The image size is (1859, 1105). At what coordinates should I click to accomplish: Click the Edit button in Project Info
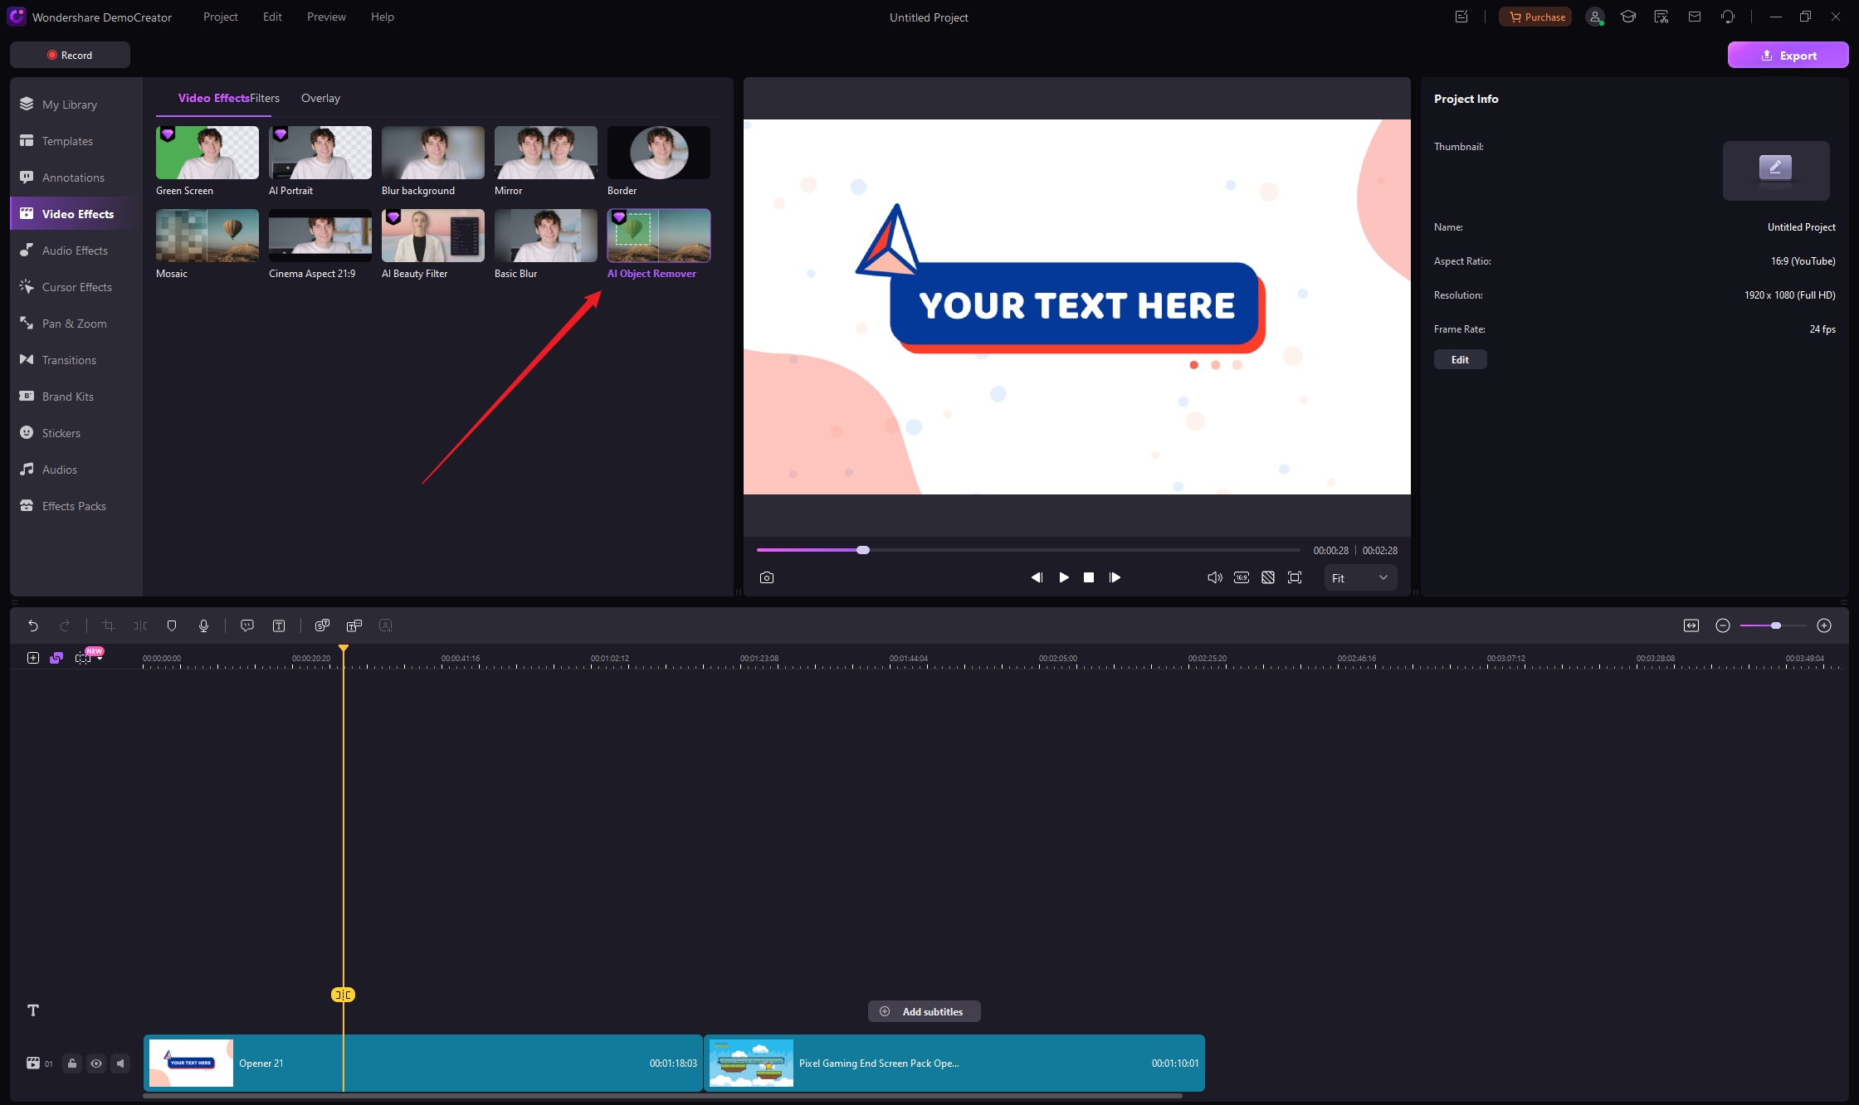point(1460,359)
